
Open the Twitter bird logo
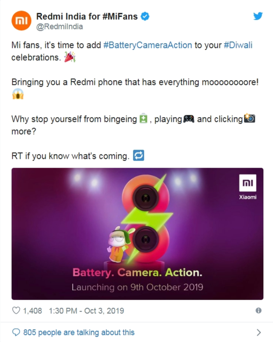coord(258,16)
